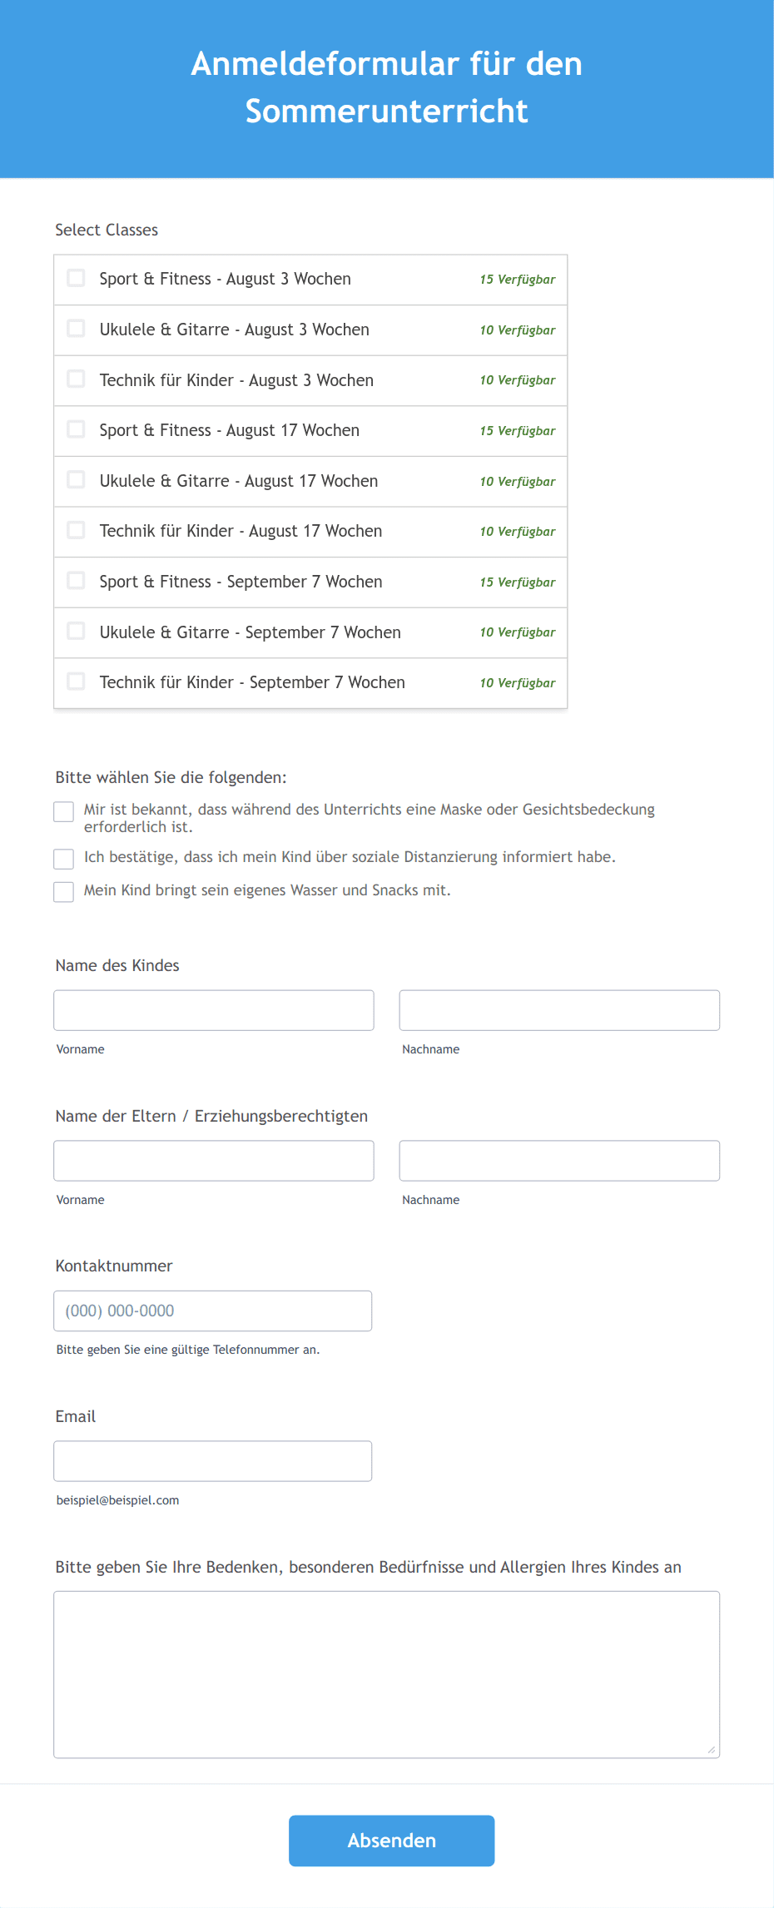
Task: Check the soziale Distanzierung confirmation box
Action: 64,859
